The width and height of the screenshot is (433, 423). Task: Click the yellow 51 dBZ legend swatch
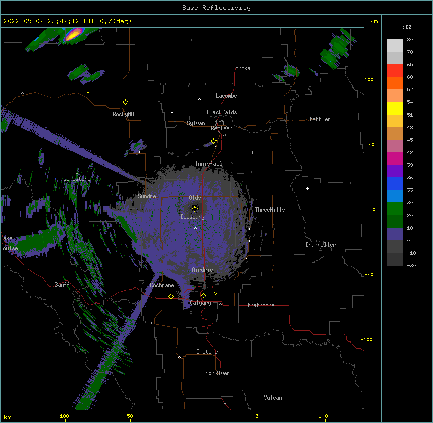395,108
